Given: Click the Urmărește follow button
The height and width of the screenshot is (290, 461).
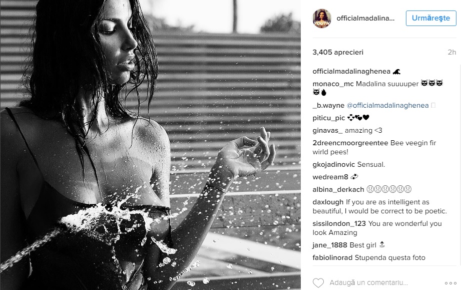Looking at the screenshot, I should point(431,18).
